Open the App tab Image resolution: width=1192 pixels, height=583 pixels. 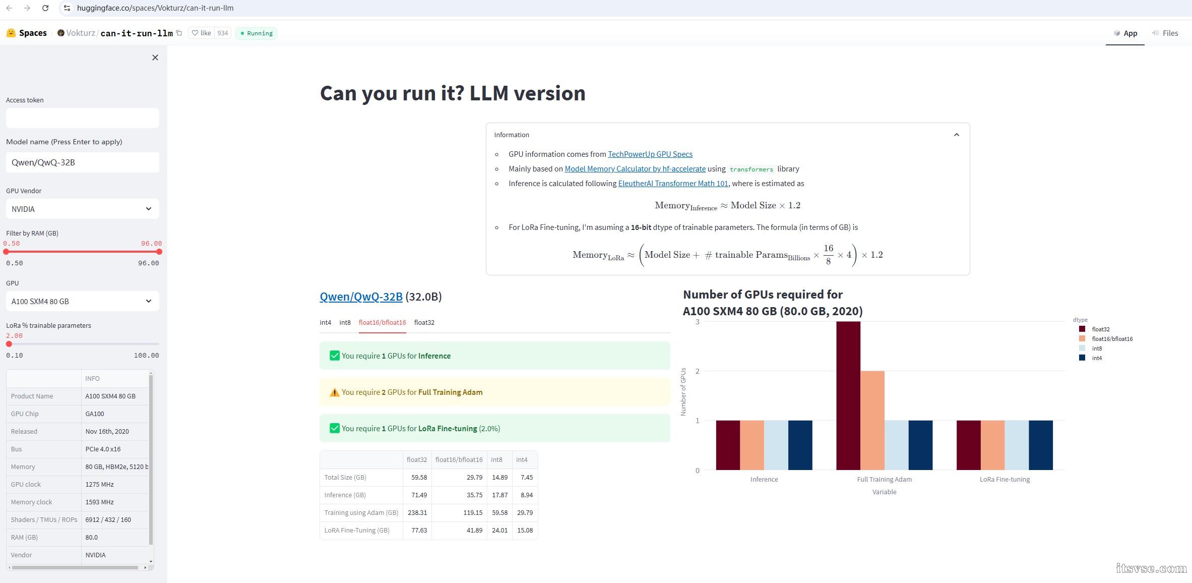click(x=1125, y=33)
